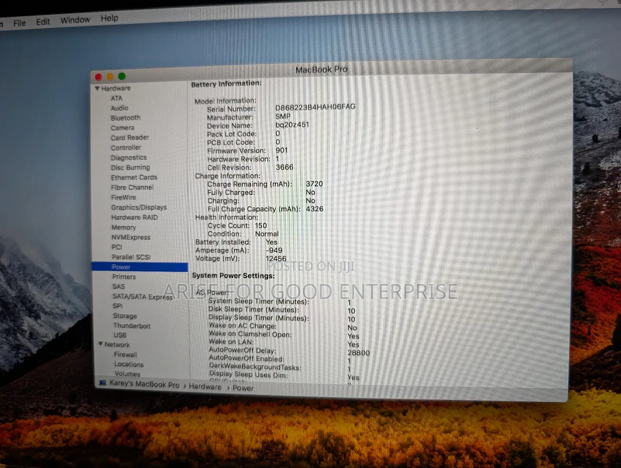Select Parallel SCSI in the sidebar
The width and height of the screenshot is (621, 468).
[x=131, y=257]
